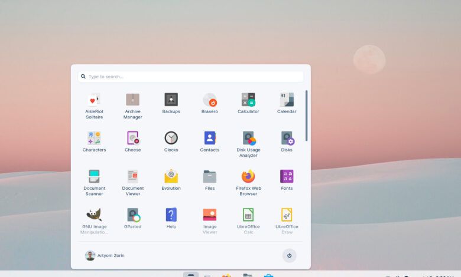
Task: Launch the Characters app
Action: [x=94, y=141]
